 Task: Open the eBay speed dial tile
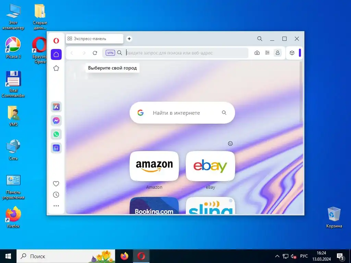point(210,166)
